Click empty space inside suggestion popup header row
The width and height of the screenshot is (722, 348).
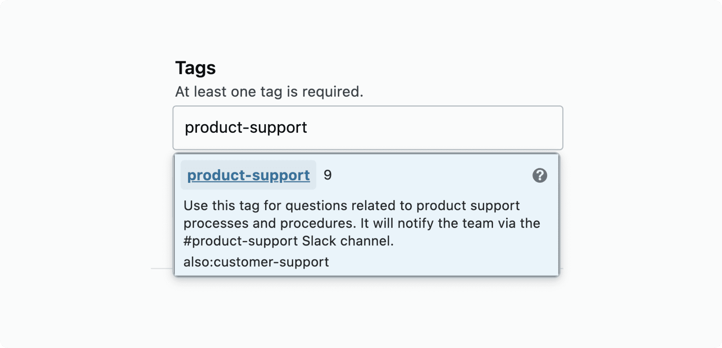431,175
